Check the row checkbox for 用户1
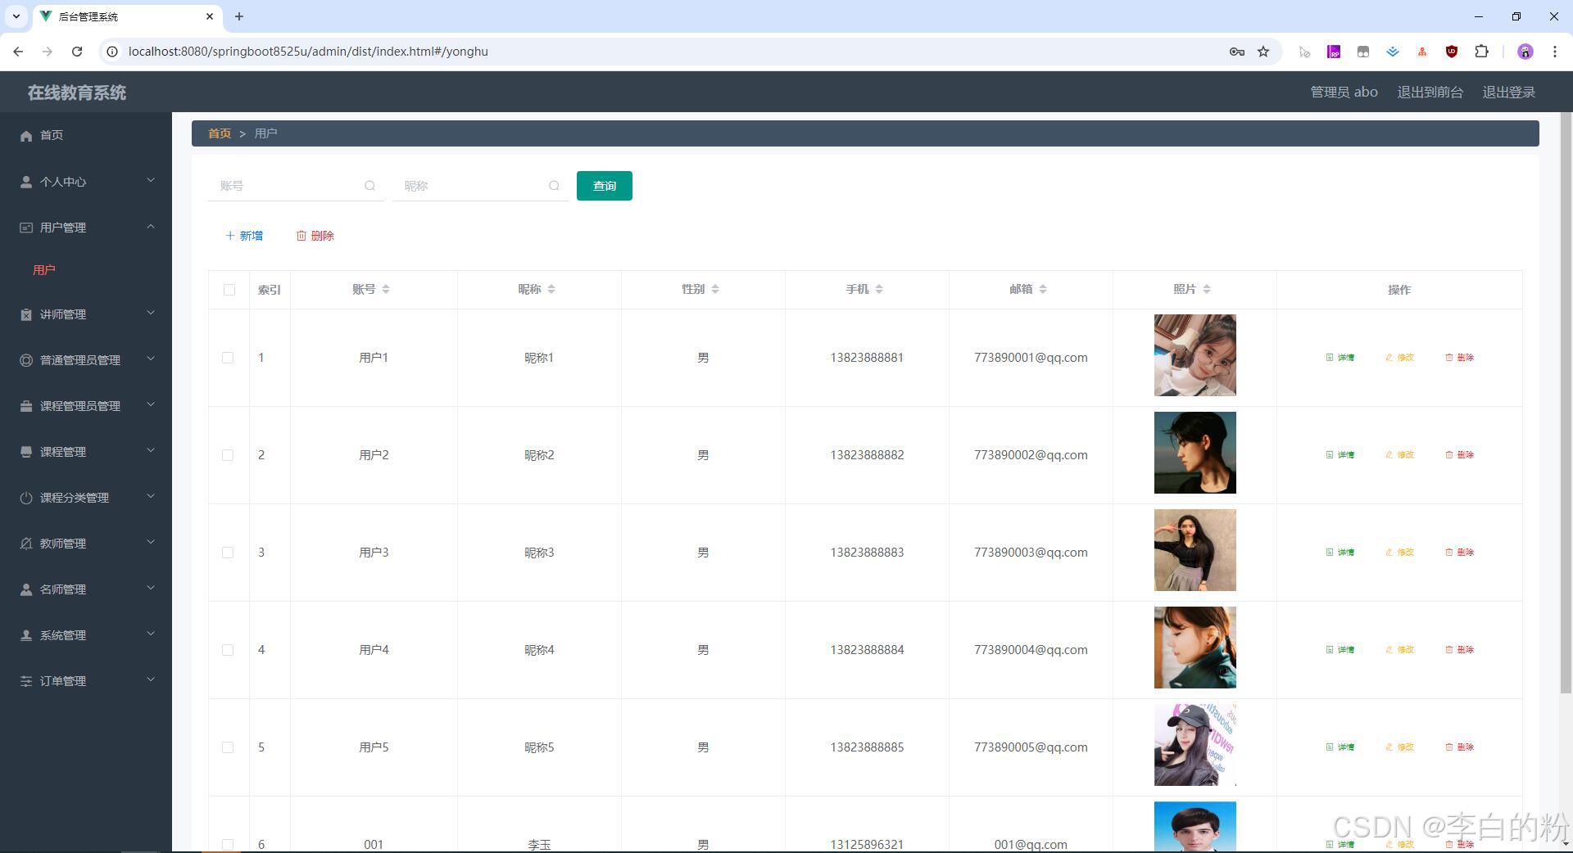Viewport: 1573px width, 853px height. coord(228,358)
